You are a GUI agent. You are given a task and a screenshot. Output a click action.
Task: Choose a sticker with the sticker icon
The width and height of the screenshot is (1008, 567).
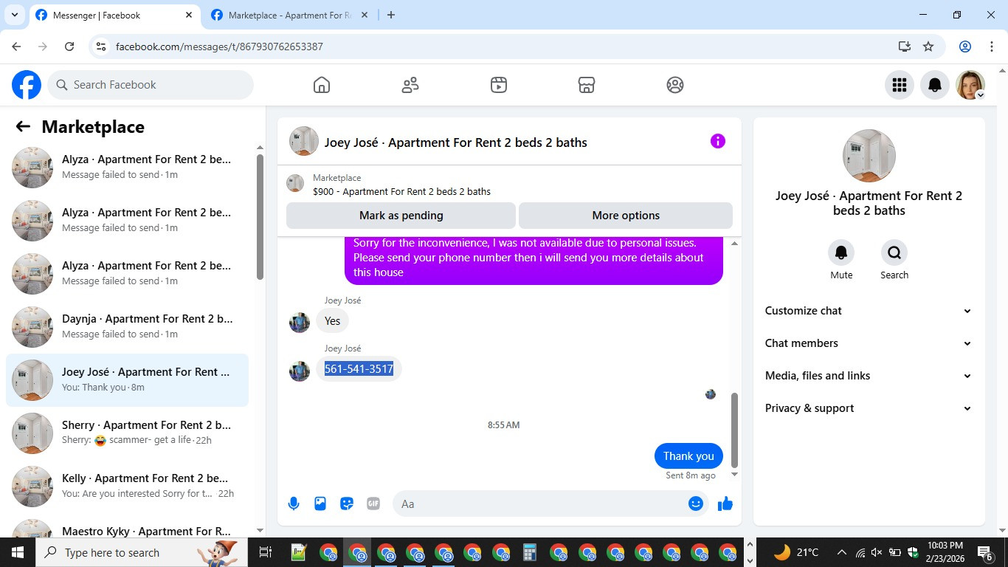pyautogui.click(x=347, y=504)
